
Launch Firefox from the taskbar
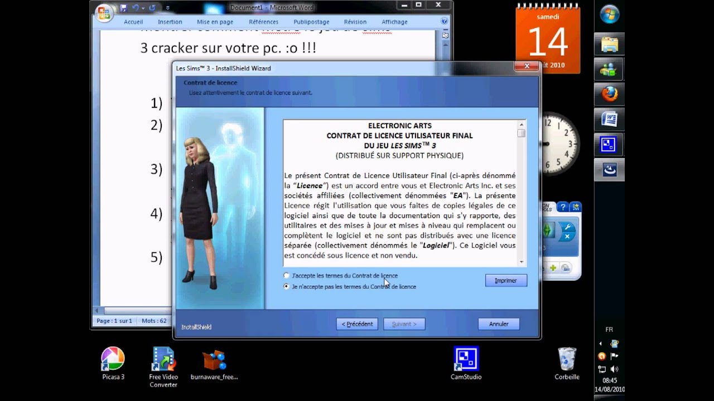(x=609, y=94)
